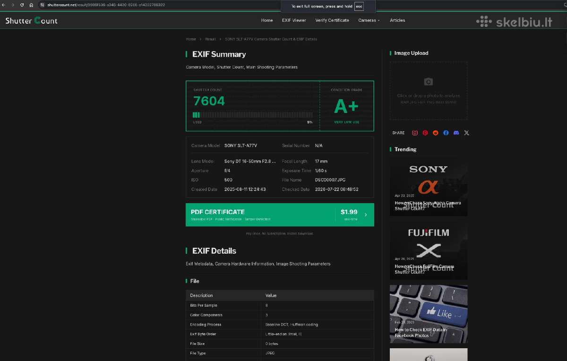Image resolution: width=567 pixels, height=361 pixels.
Task: Open the EXIF Viewer navigation item
Action: coord(294,20)
